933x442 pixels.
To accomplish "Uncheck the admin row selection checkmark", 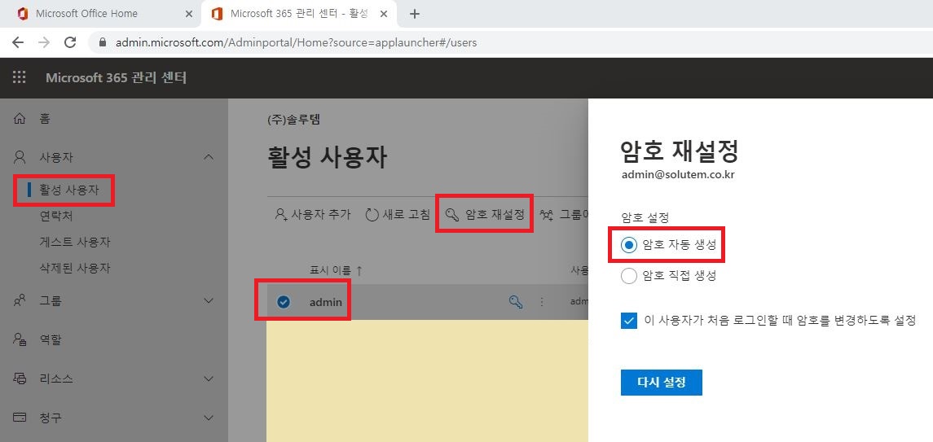I will (284, 302).
